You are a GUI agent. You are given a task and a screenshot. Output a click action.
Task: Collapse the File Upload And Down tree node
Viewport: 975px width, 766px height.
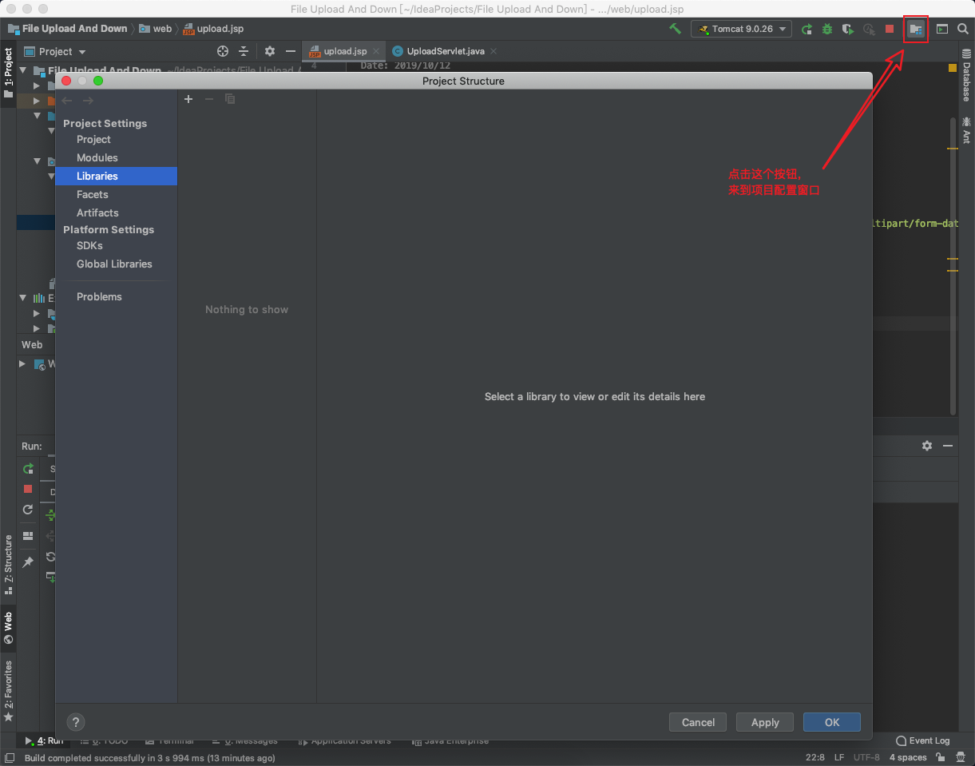click(x=22, y=70)
